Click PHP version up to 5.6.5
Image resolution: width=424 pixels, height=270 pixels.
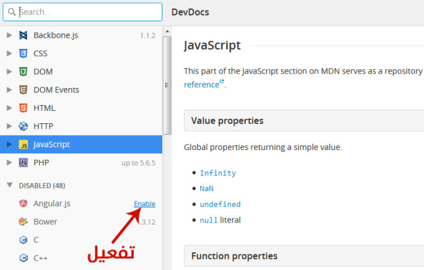click(138, 163)
